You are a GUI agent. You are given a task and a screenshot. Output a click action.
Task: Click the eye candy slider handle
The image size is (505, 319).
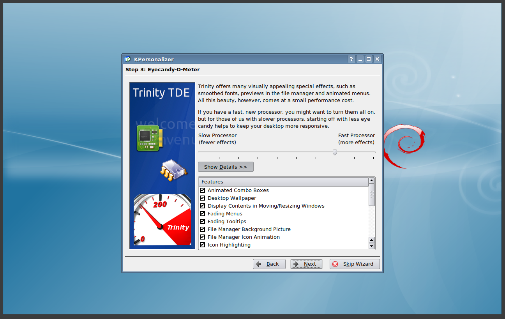point(335,152)
